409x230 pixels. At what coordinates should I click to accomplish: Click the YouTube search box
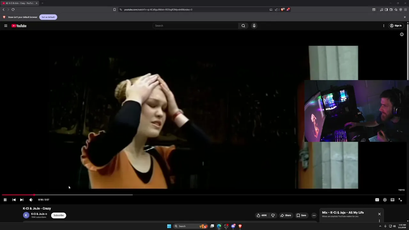coord(195,26)
